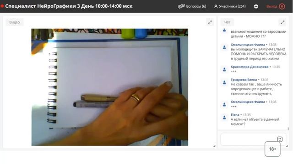
Task: Click the webinar title 'Специалист НейроГрафики 3 День'
Action: [69, 6]
